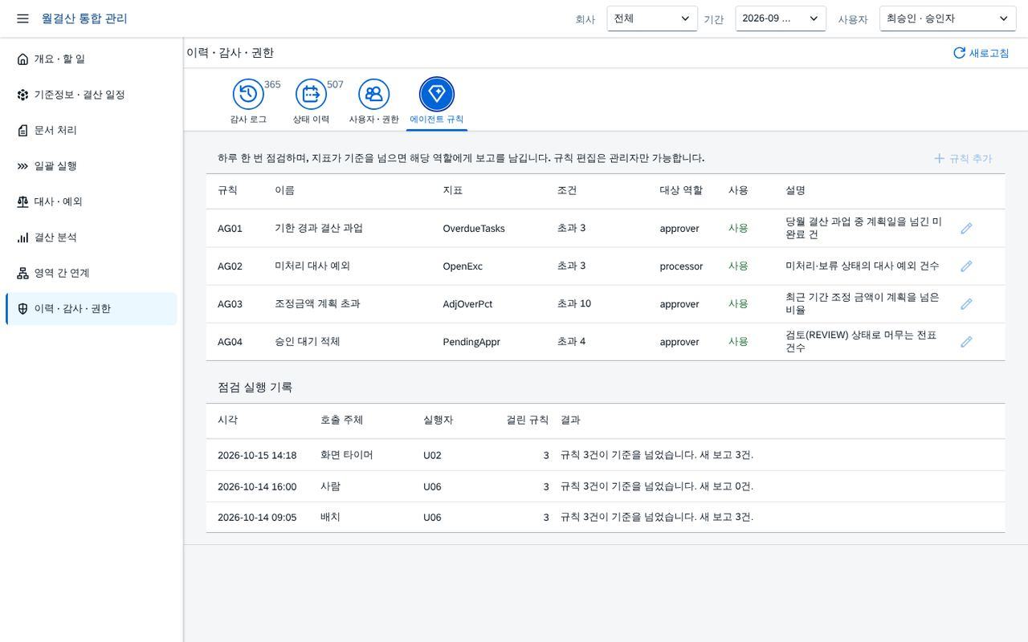Click executor U02 cell
The image size is (1028, 642).
[432, 455]
